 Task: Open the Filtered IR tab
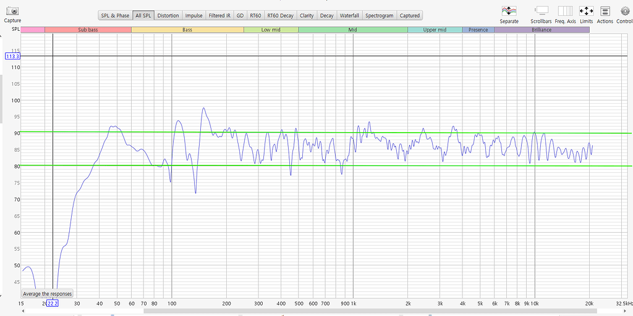pos(219,15)
